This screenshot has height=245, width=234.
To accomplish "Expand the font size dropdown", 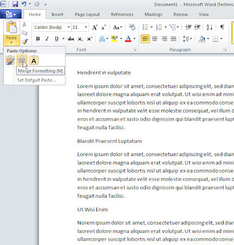I will tap(86, 27).
